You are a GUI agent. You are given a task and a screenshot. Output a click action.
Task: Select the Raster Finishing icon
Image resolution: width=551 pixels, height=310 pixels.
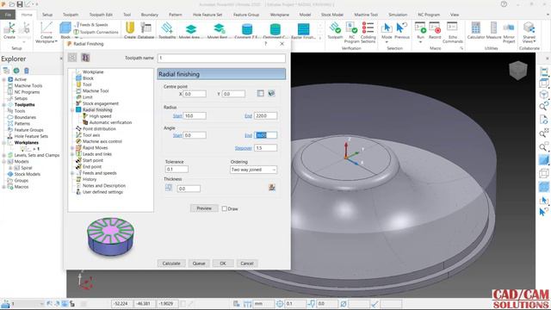click(303, 30)
